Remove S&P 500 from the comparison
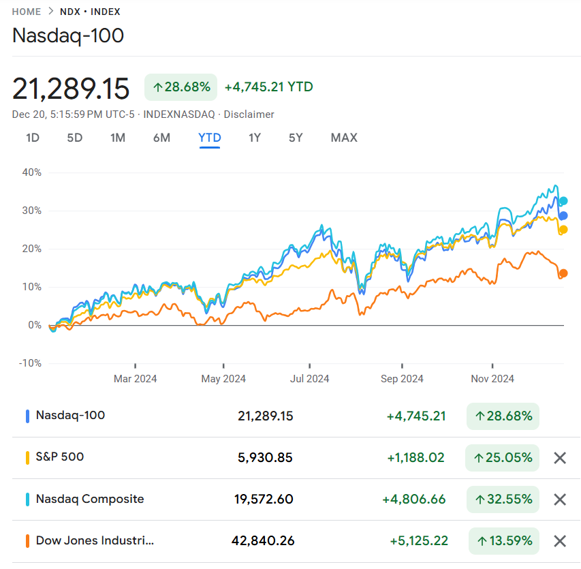Image resolution: width=581 pixels, height=569 pixels. click(x=559, y=458)
